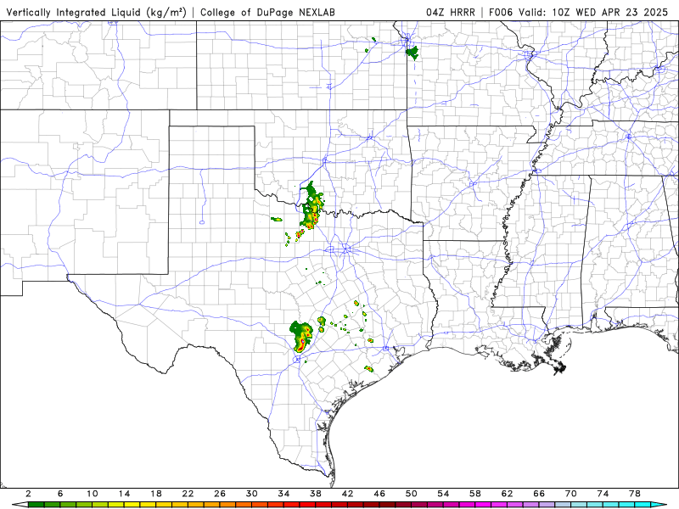Click the color bar label "54"
The height and width of the screenshot is (509, 679).
click(x=443, y=494)
